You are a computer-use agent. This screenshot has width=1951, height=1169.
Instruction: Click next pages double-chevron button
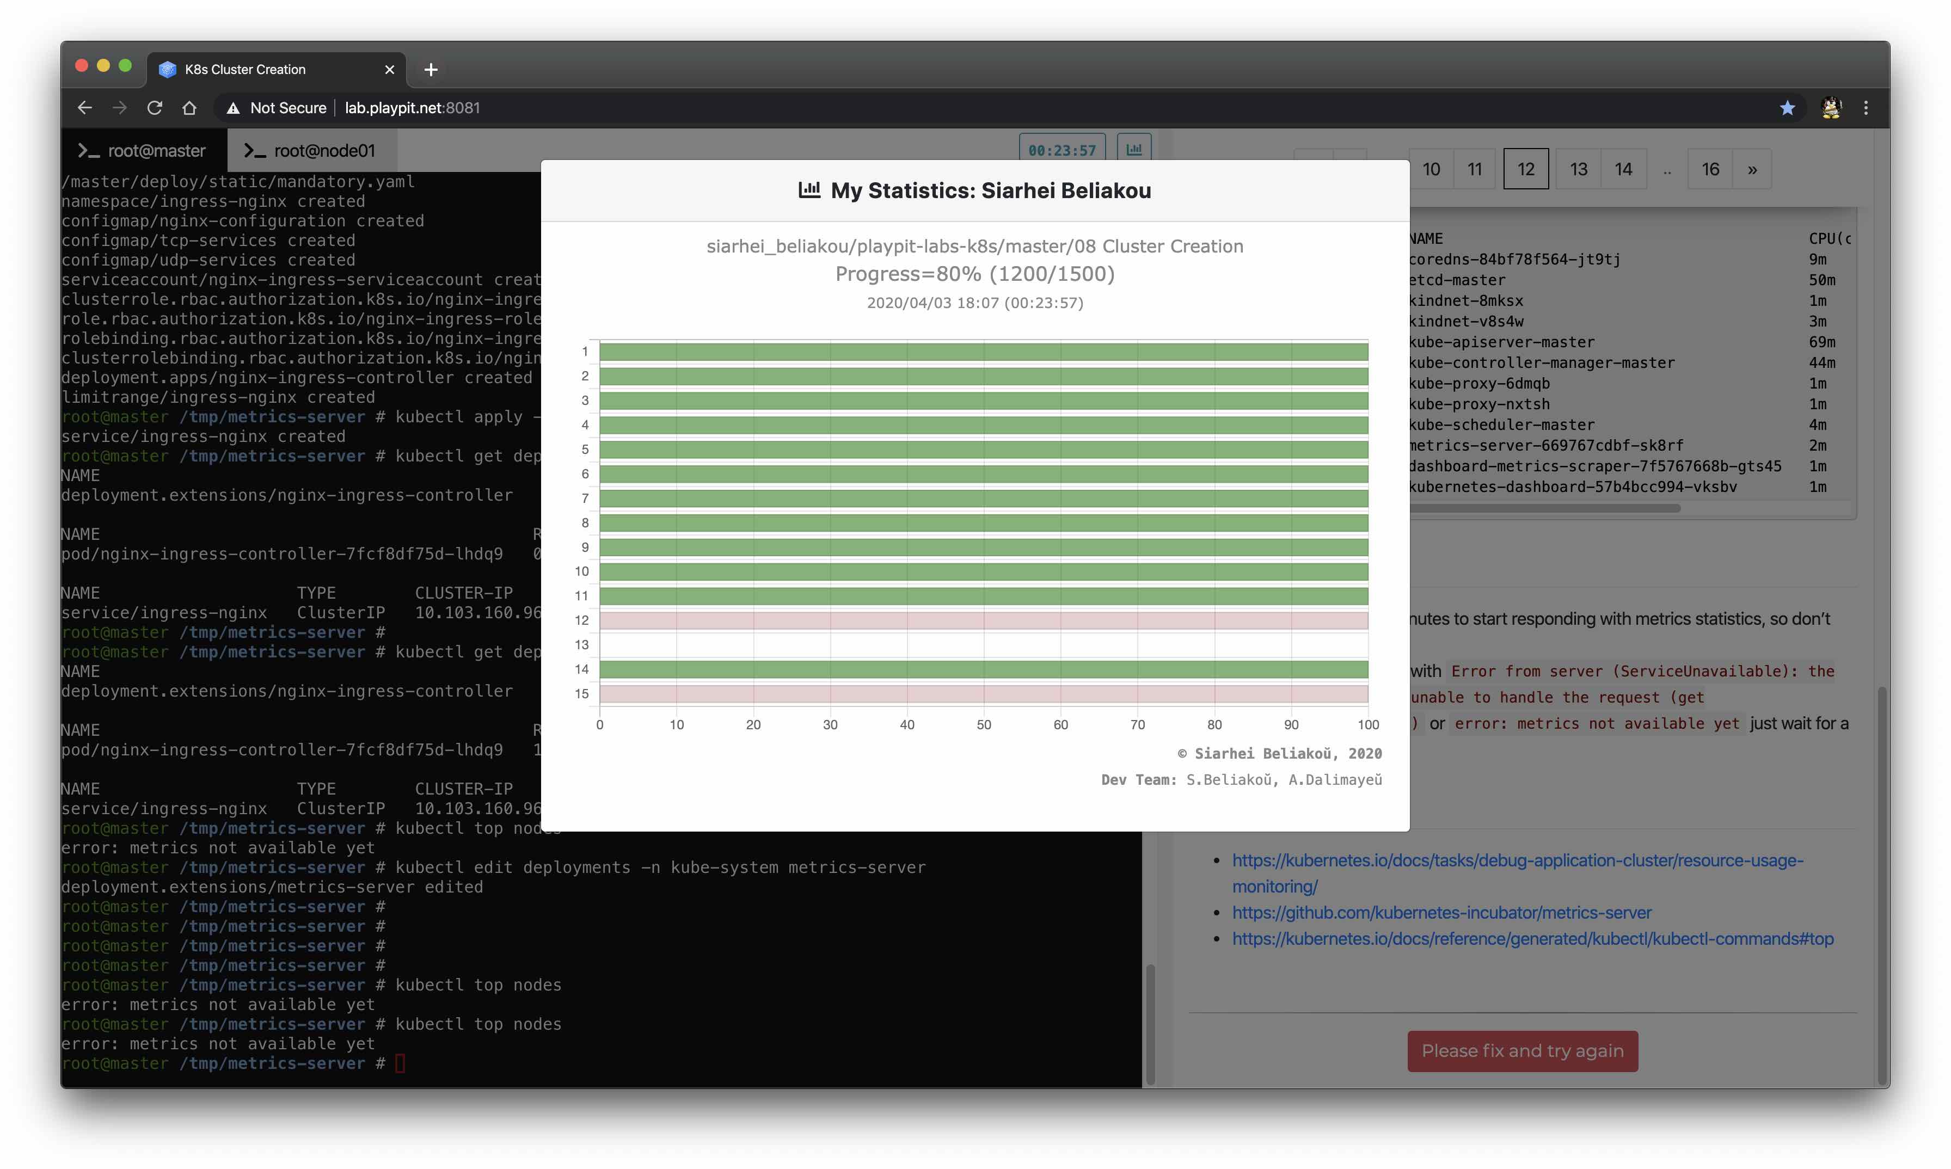point(1752,169)
